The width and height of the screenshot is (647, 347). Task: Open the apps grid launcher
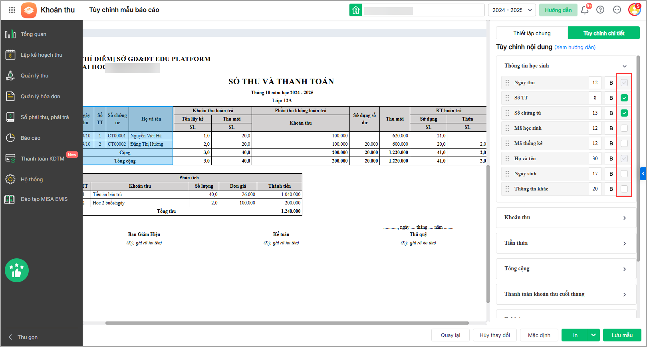(12, 10)
